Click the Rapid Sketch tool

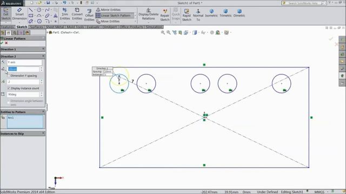click(x=187, y=15)
